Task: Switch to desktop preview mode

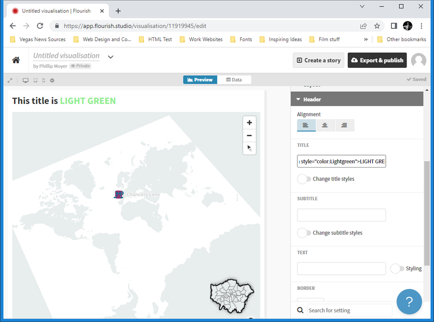Action: point(25,80)
